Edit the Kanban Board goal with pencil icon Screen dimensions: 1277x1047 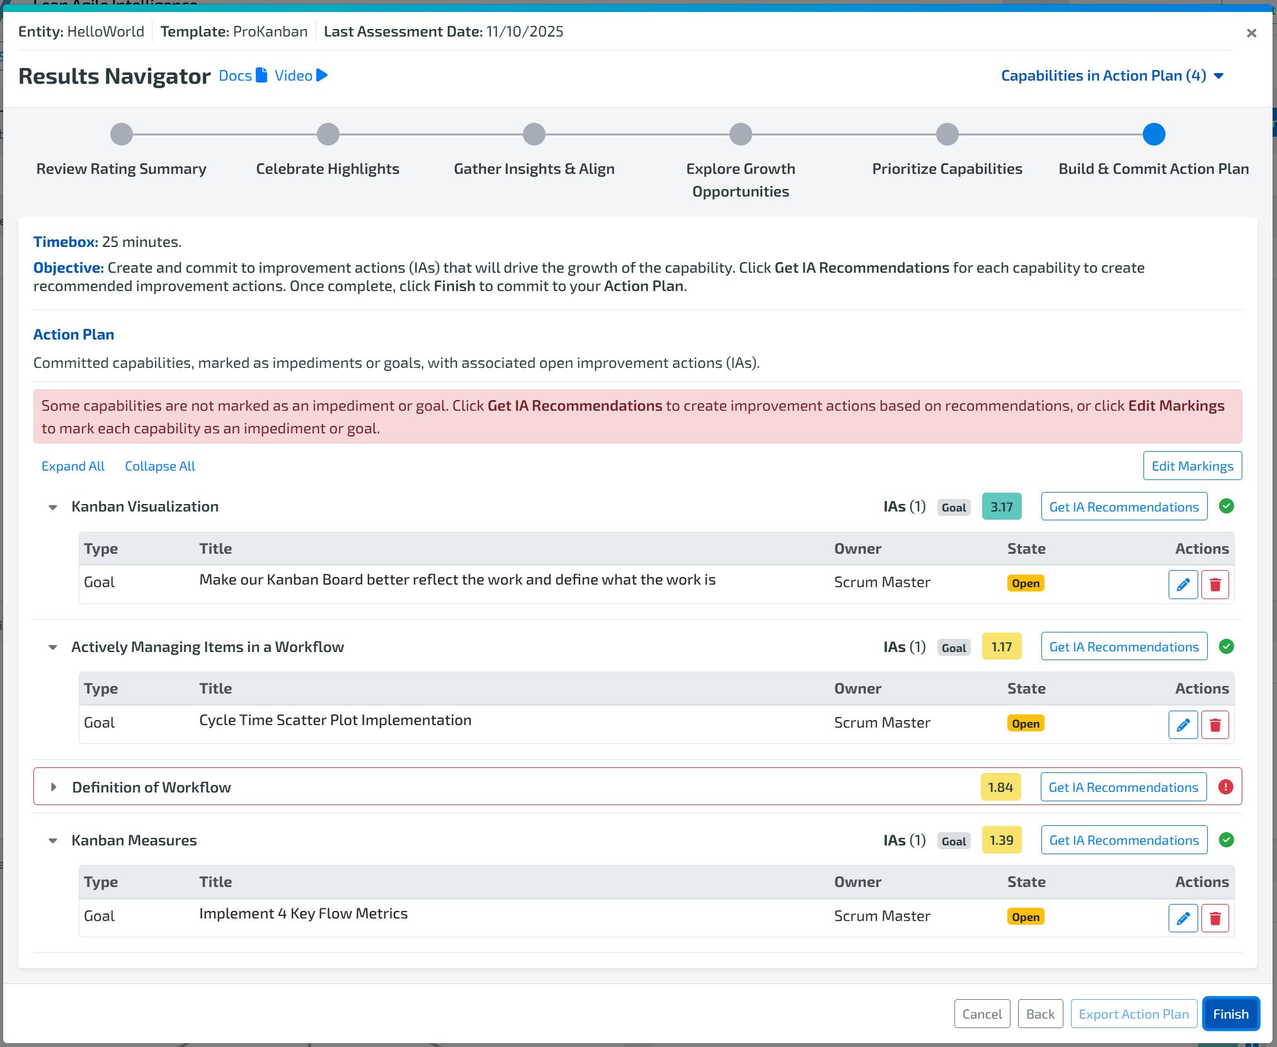(1183, 585)
